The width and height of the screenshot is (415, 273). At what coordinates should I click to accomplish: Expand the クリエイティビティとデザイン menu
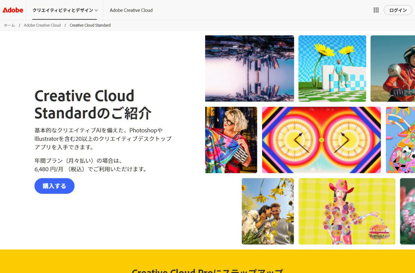click(x=65, y=10)
